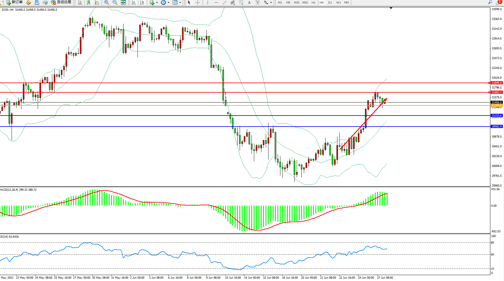Select the trendline drawing tool
Screen dimensions: 504x281
click(x=225, y=2)
